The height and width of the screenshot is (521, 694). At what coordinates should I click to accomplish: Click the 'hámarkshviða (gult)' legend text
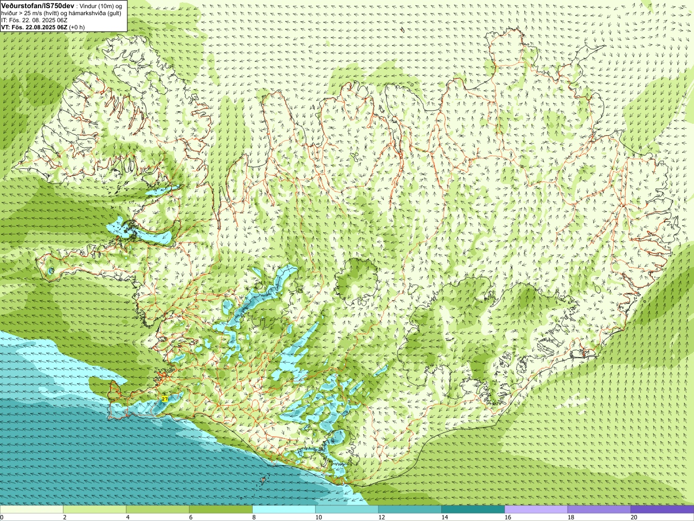point(94,13)
